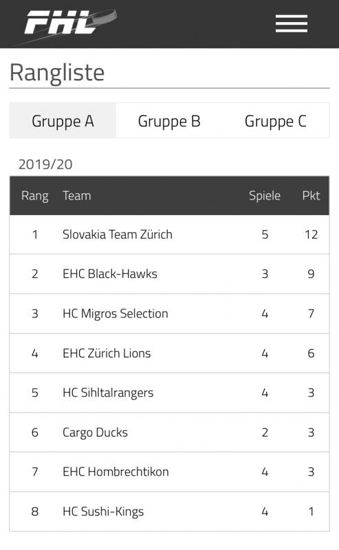Screen dimensions: 339x550
Task: Select HC Migros Selection team
Action: coord(115,313)
